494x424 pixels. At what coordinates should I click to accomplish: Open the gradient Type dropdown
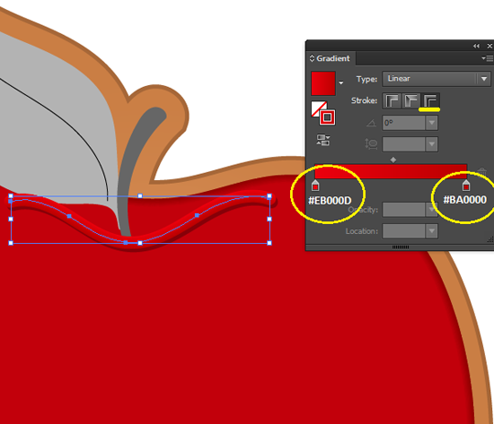click(437, 79)
